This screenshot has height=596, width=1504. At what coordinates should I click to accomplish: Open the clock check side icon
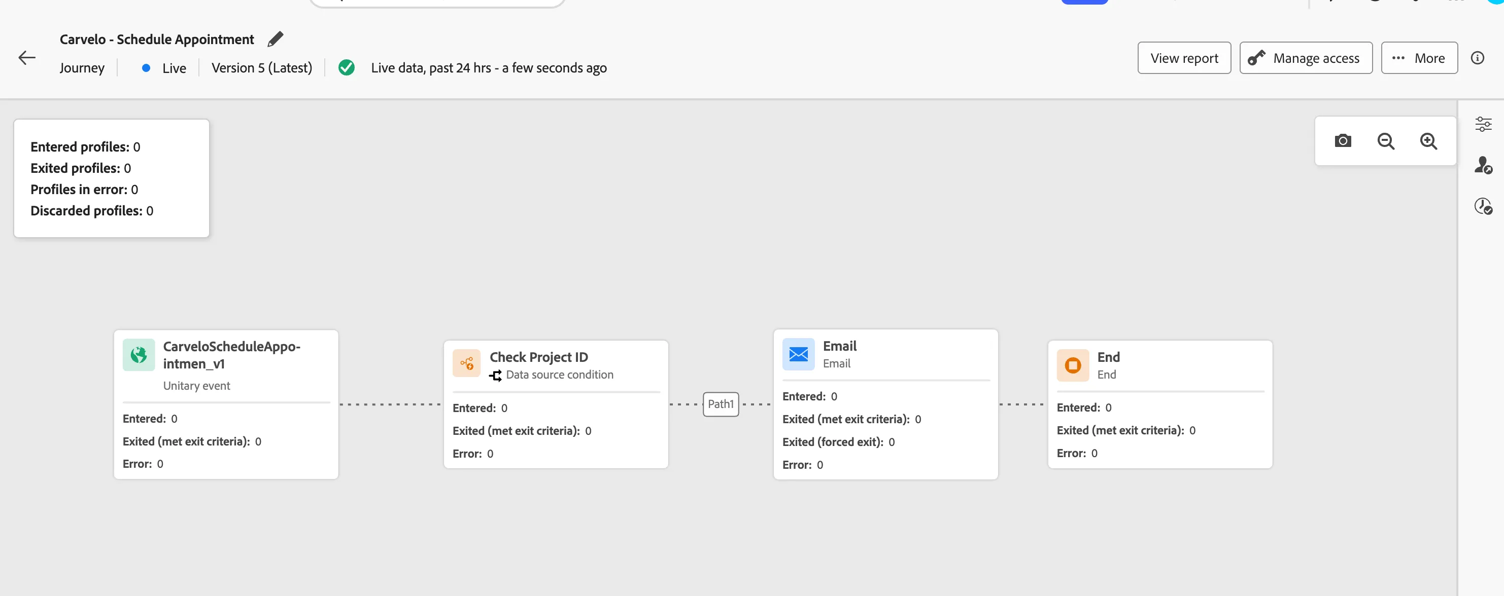tap(1483, 206)
